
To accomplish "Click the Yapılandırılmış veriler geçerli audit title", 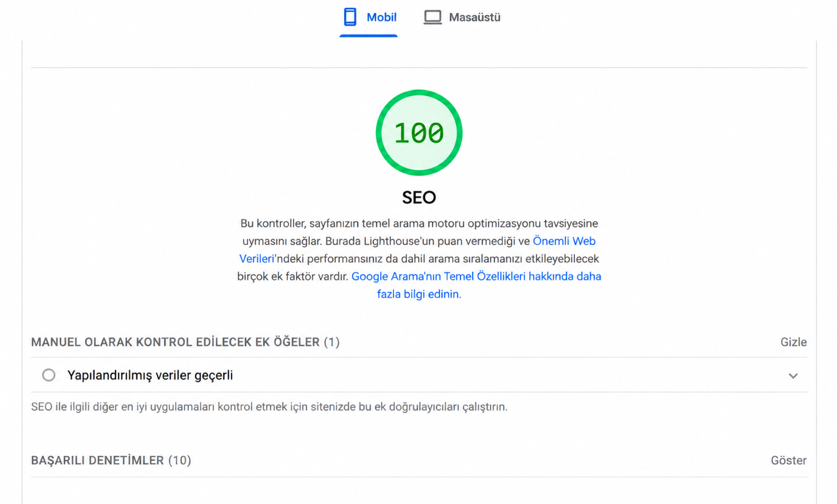I will [x=150, y=376].
